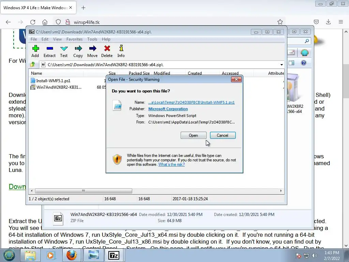The width and height of the screenshot is (349, 262).
Task: Switch to 7-Zip in the taskbar
Action: pyautogui.click(x=114, y=256)
